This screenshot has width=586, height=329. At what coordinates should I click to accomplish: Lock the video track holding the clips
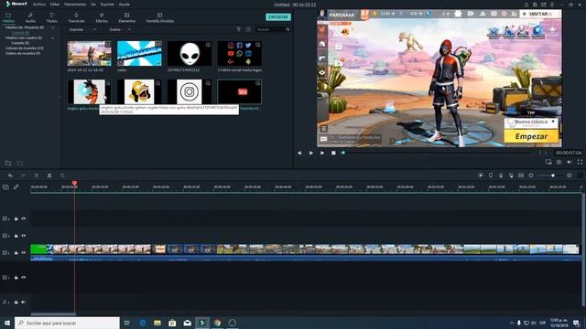pyautogui.click(x=16, y=252)
